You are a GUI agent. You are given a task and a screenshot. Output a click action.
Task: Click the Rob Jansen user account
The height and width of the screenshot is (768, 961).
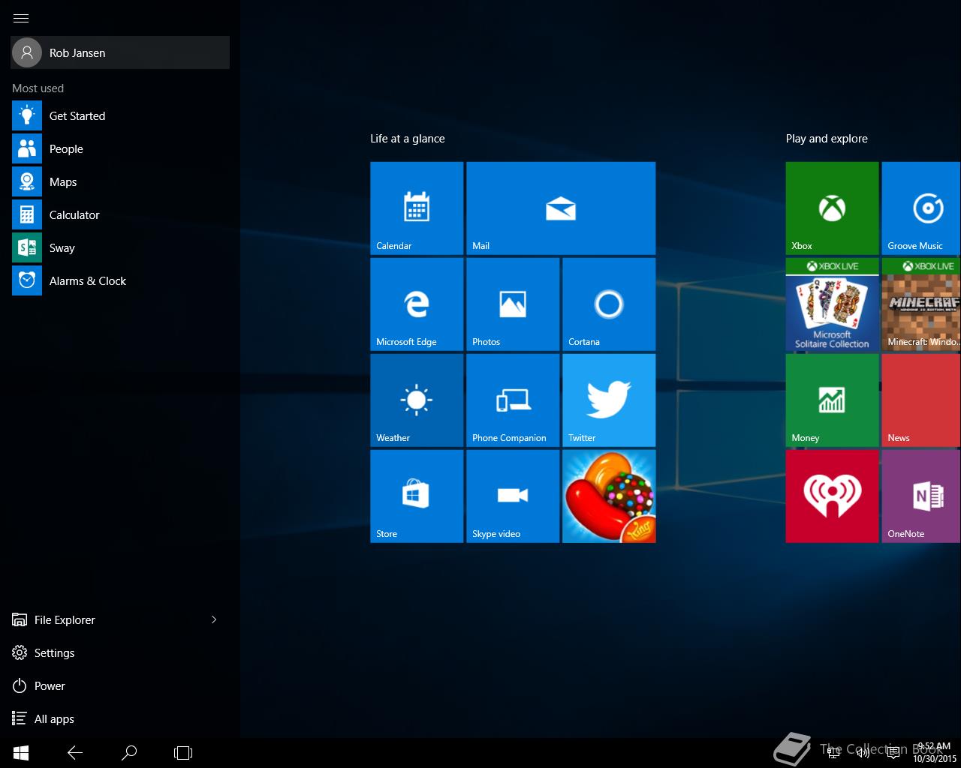(120, 53)
